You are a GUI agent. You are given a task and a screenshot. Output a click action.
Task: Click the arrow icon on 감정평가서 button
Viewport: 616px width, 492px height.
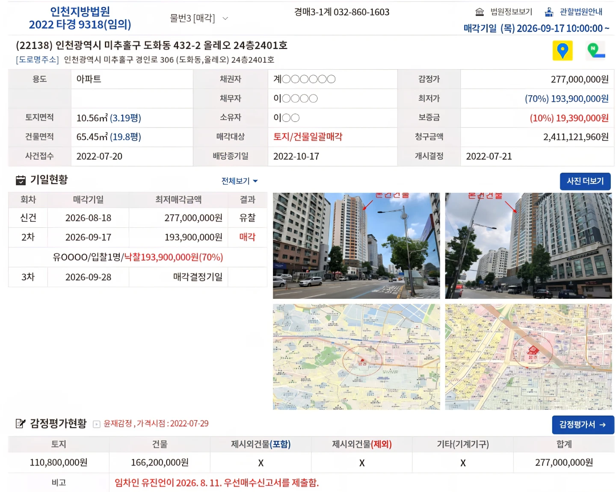[x=603, y=425]
